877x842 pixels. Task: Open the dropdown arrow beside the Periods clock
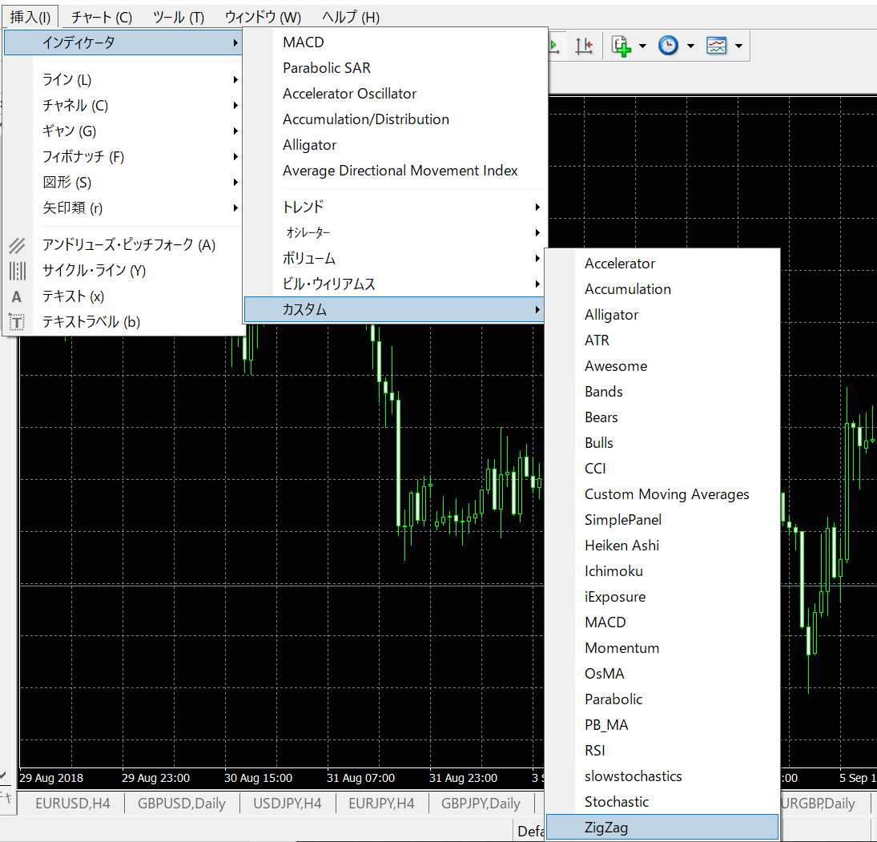point(690,46)
